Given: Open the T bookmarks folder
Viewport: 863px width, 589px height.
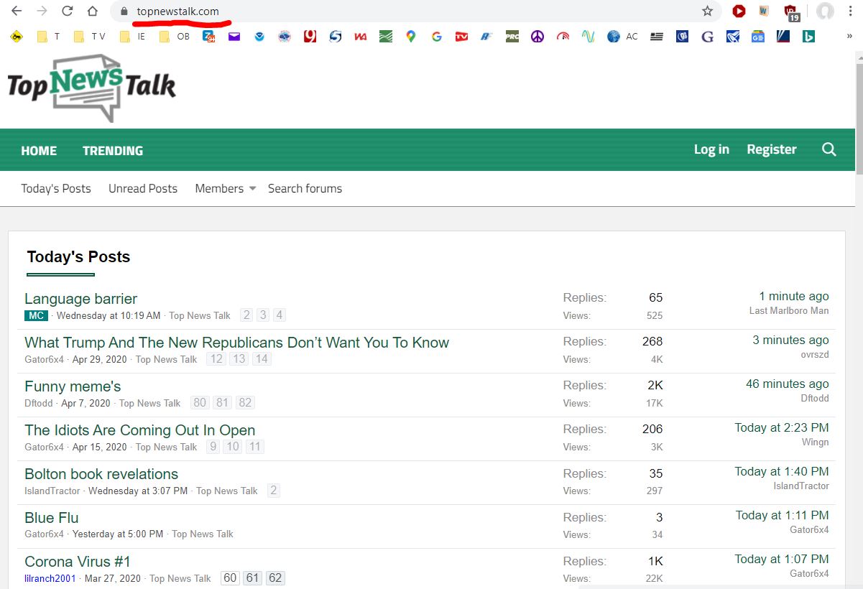Looking at the screenshot, I should point(47,36).
